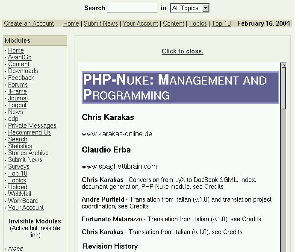295x252 pixels.
Task: Open Submit News in top navigation bar
Action: pos(101,23)
